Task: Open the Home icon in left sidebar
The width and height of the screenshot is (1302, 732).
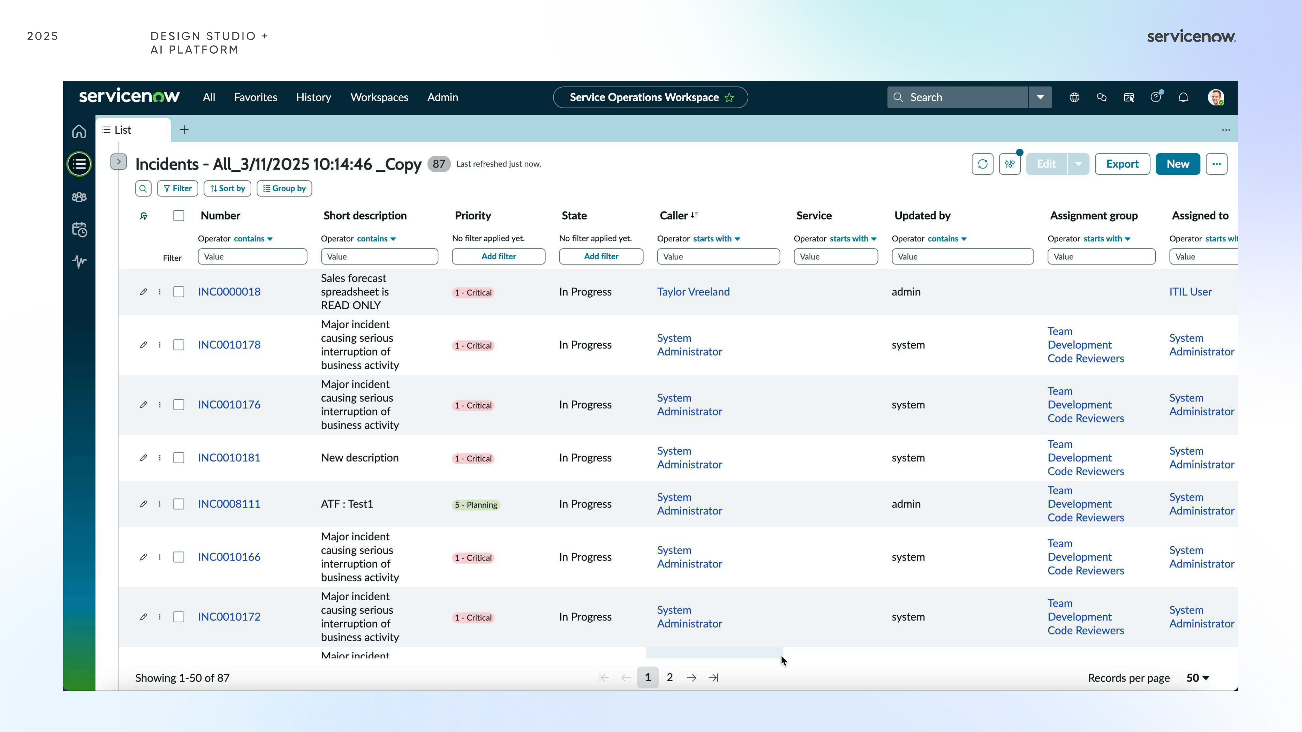Action: pyautogui.click(x=79, y=131)
